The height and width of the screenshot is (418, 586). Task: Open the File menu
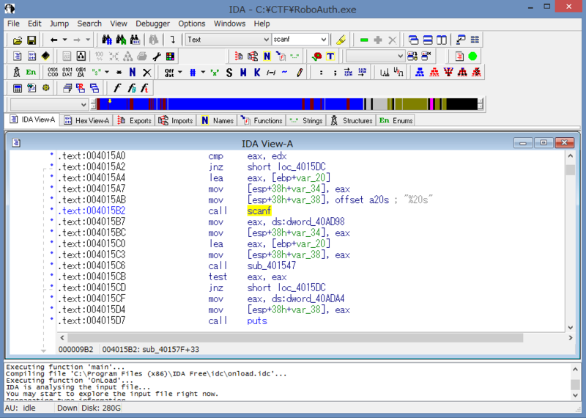[x=13, y=23]
